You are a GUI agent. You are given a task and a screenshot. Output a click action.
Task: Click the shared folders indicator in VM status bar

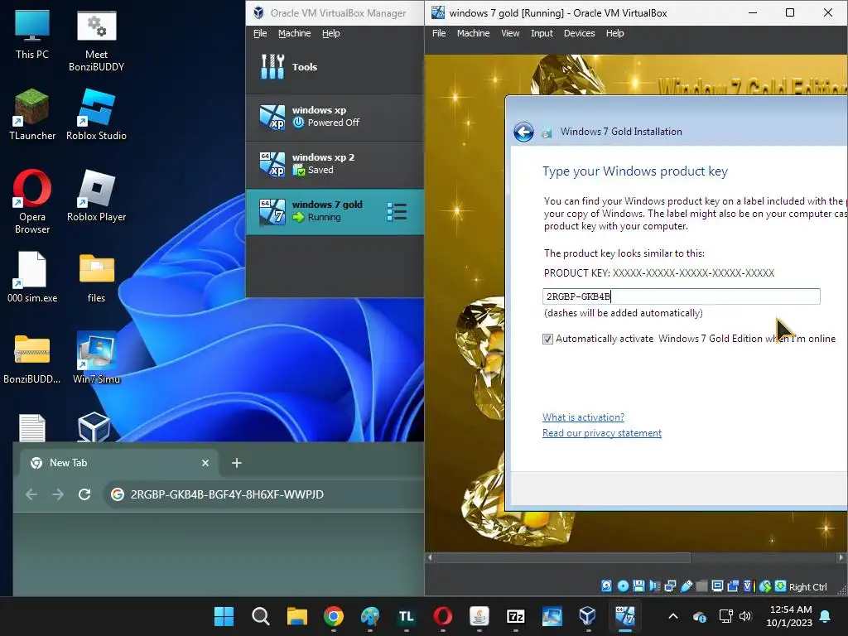pyautogui.click(x=701, y=586)
